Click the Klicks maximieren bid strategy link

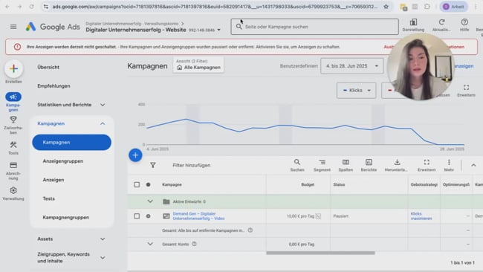point(421,216)
